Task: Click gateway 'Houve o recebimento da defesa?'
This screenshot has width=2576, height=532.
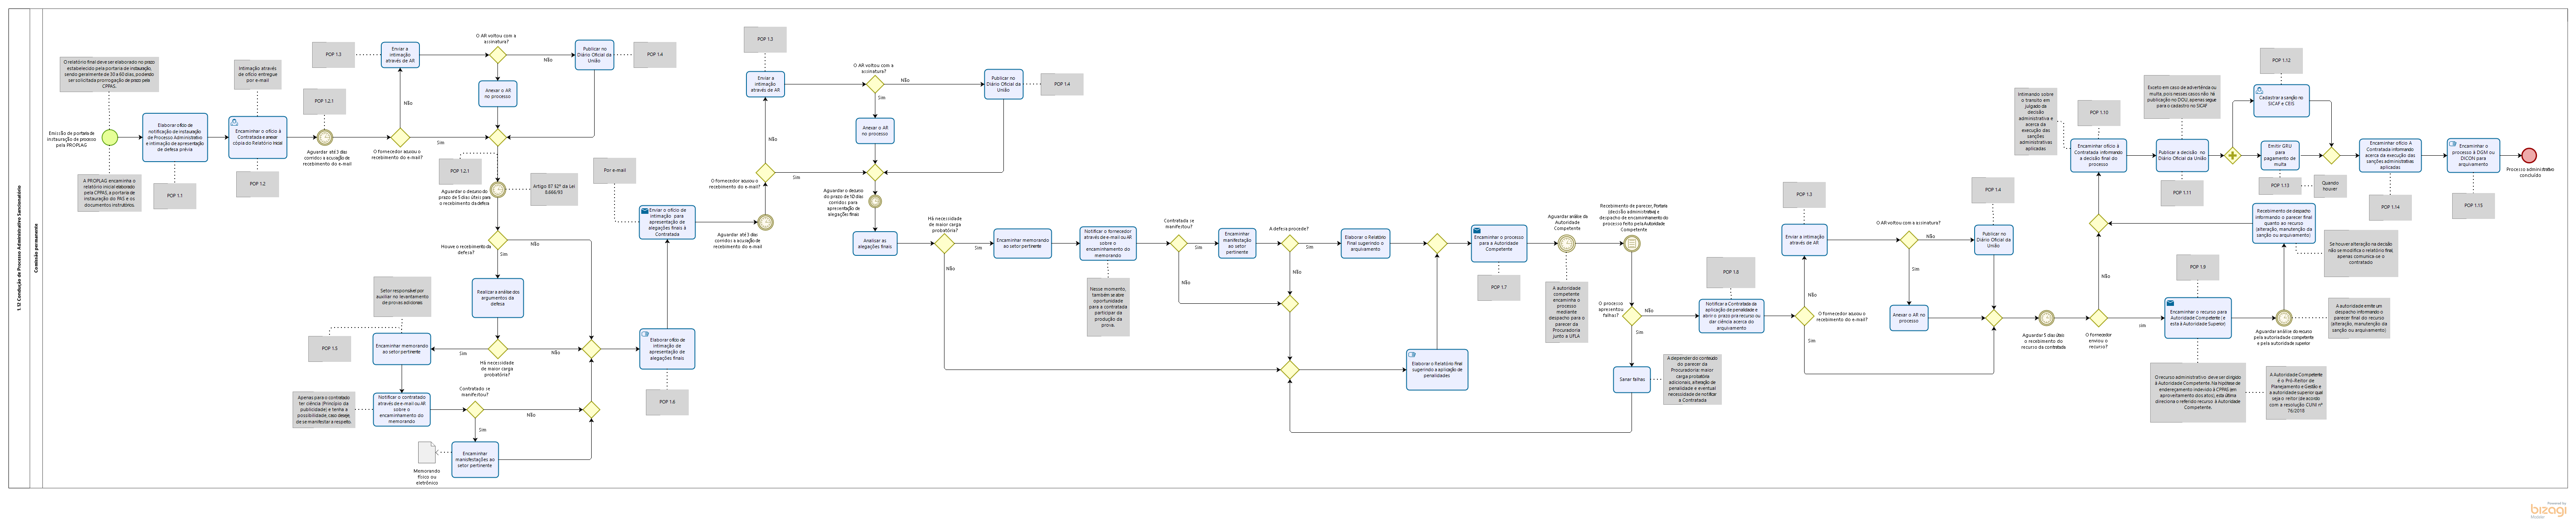Action: pos(497,241)
